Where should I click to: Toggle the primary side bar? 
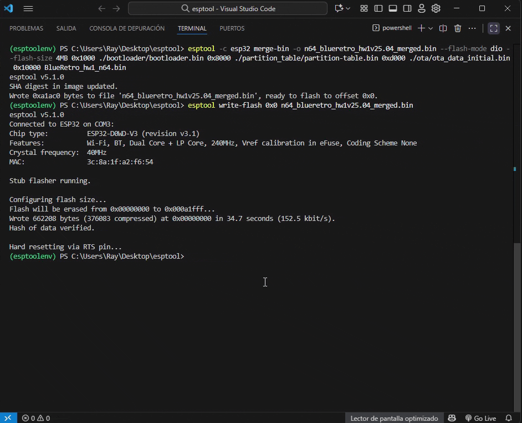coord(378,8)
